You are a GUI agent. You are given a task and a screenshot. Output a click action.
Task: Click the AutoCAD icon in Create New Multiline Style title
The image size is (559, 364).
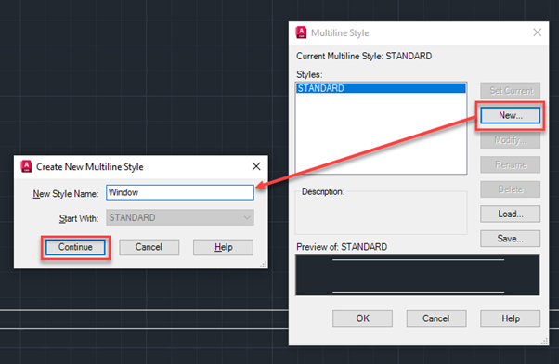pyautogui.click(x=26, y=166)
